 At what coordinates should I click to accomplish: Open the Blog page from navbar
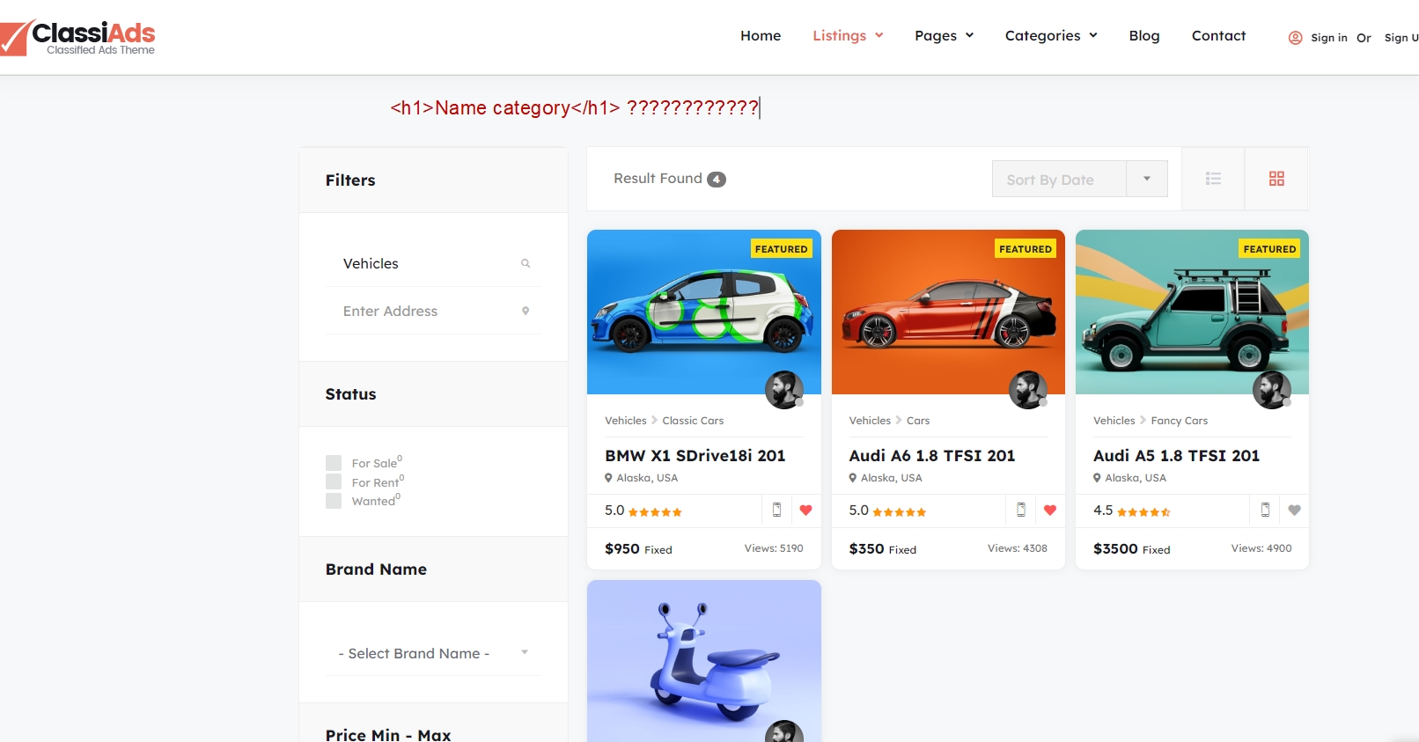pyautogui.click(x=1143, y=36)
